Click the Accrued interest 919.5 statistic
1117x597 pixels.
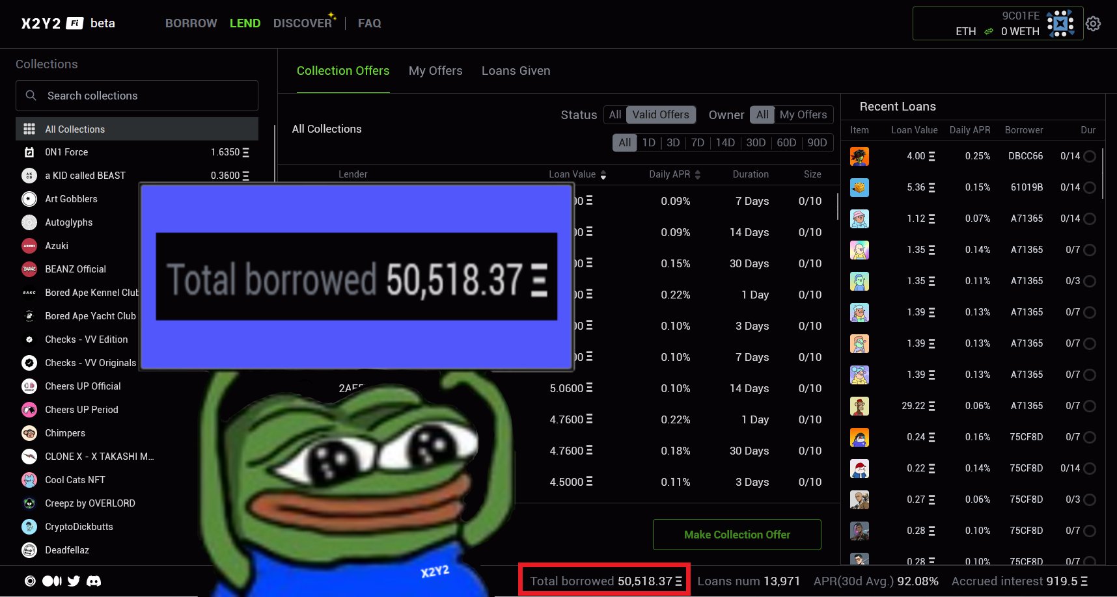[1019, 581]
